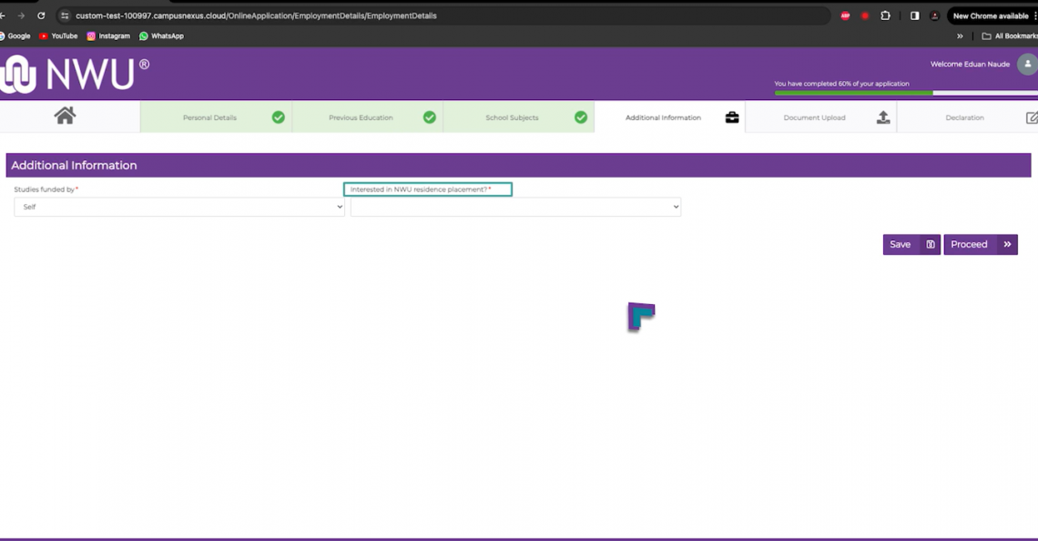Open the NWU residence placement dropdown
This screenshot has width=1038, height=541.
[515, 207]
